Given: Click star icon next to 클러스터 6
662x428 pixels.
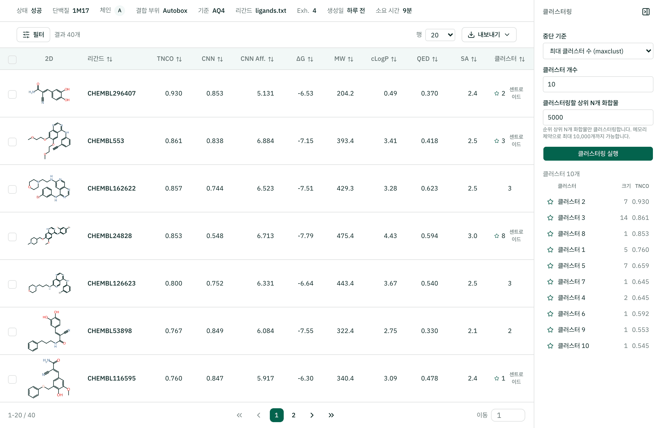Looking at the screenshot, I should click(550, 314).
